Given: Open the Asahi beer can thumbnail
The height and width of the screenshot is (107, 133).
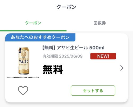Looking at the screenshot, I should 24,61.
